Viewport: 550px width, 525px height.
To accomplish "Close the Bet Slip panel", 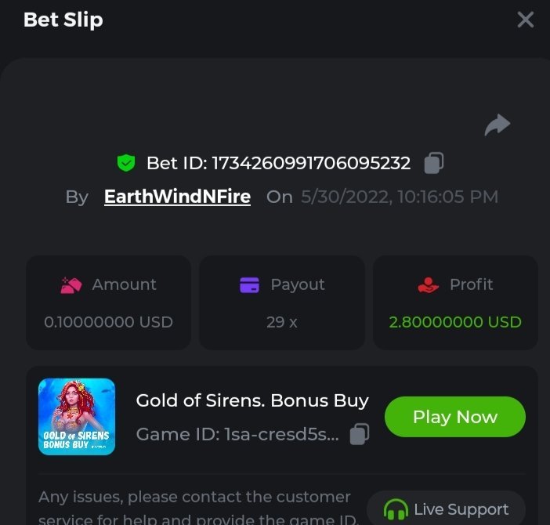I will 525,20.
